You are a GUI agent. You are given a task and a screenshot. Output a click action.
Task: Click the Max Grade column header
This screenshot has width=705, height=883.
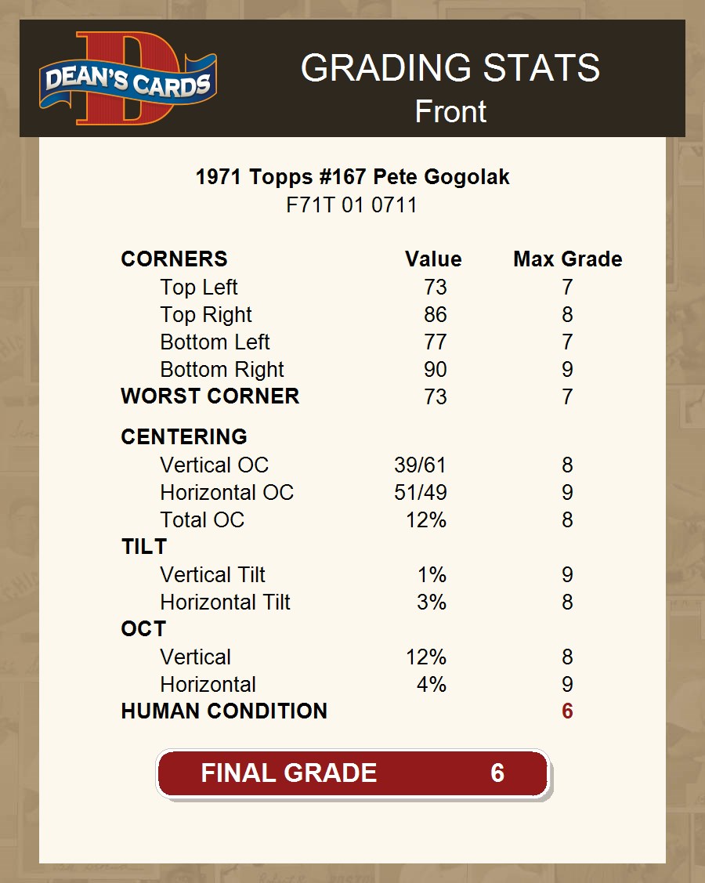568,259
